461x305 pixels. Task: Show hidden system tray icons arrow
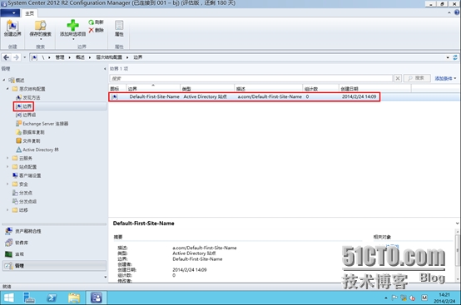coord(386,298)
